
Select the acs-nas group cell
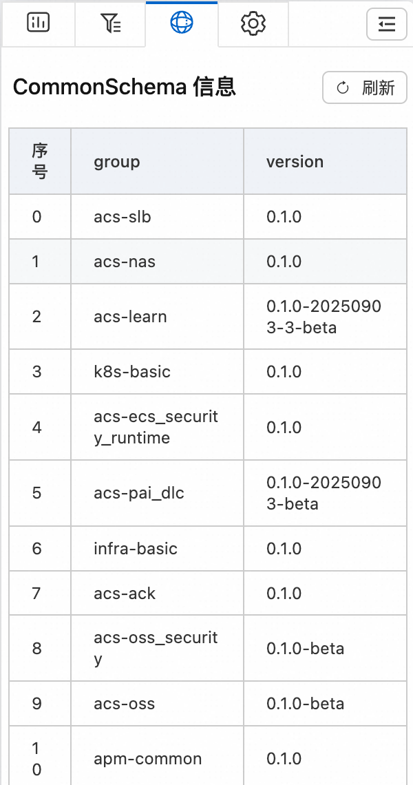coord(125,262)
